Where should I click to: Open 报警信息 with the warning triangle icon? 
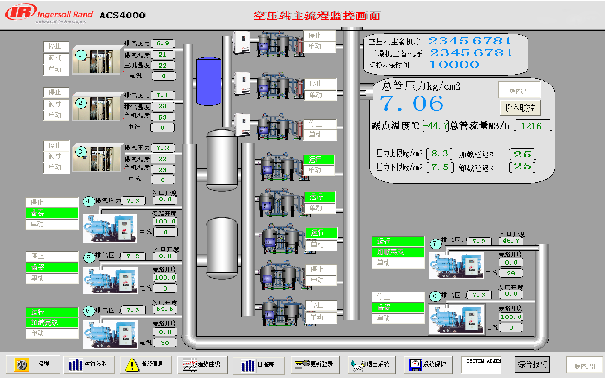(x=132, y=364)
